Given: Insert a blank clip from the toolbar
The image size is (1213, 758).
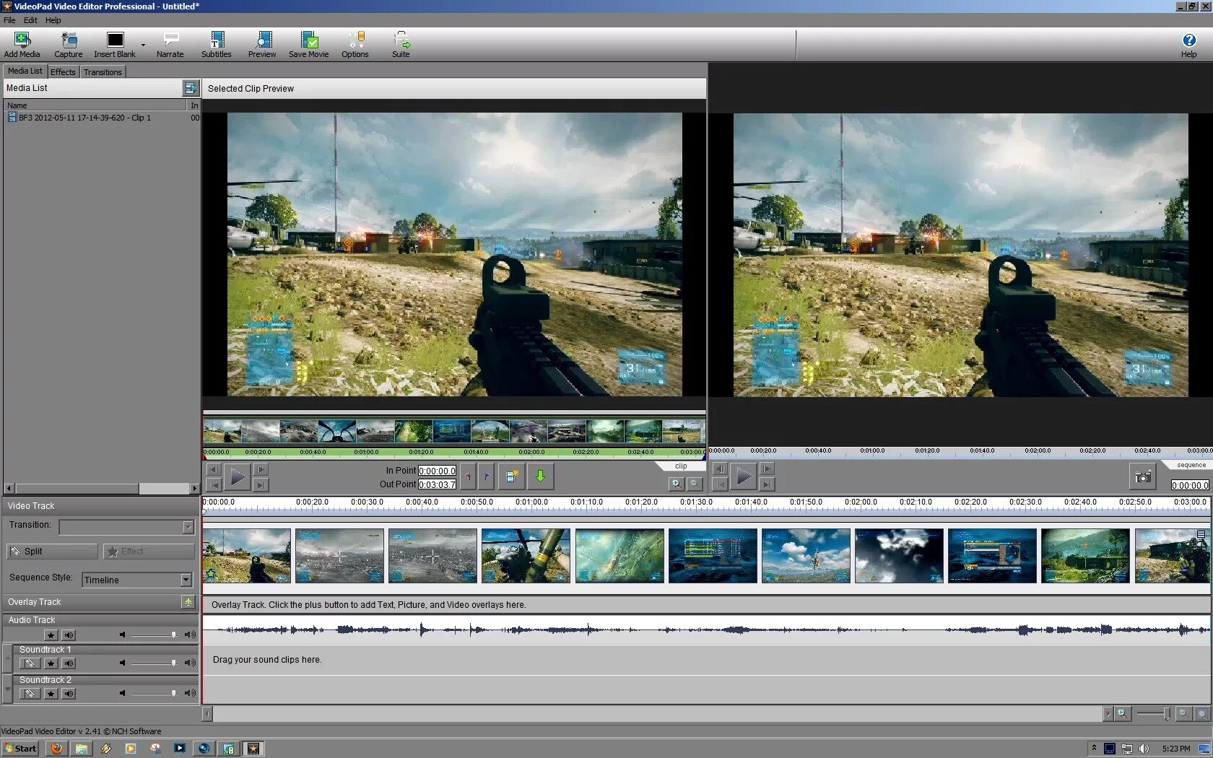Looking at the screenshot, I should (115, 44).
